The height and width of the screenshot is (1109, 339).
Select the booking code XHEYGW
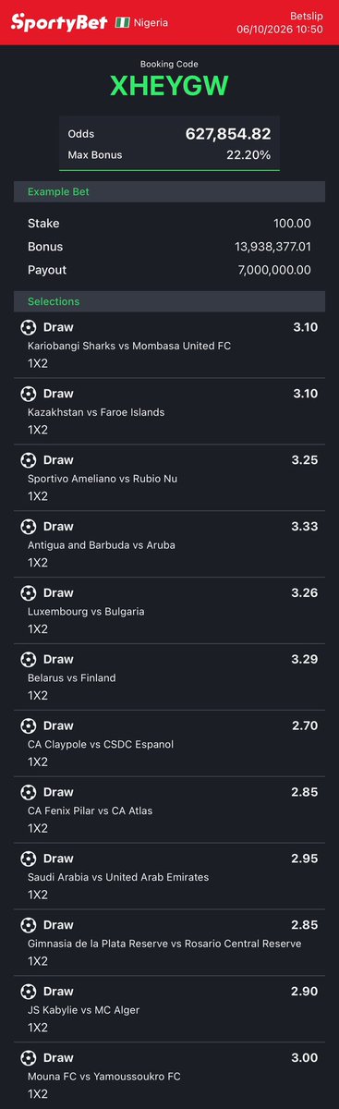pos(169,86)
